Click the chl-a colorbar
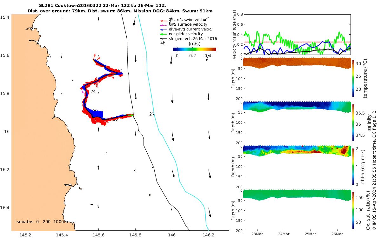The width and height of the screenshot is (381, 238). pos(354,166)
